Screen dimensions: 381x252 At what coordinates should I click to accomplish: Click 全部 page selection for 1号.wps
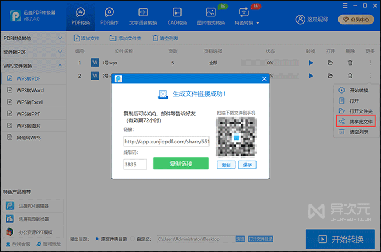(x=213, y=63)
